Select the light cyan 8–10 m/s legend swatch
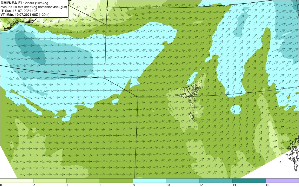This screenshot has width=299, height=187. pos(149,180)
